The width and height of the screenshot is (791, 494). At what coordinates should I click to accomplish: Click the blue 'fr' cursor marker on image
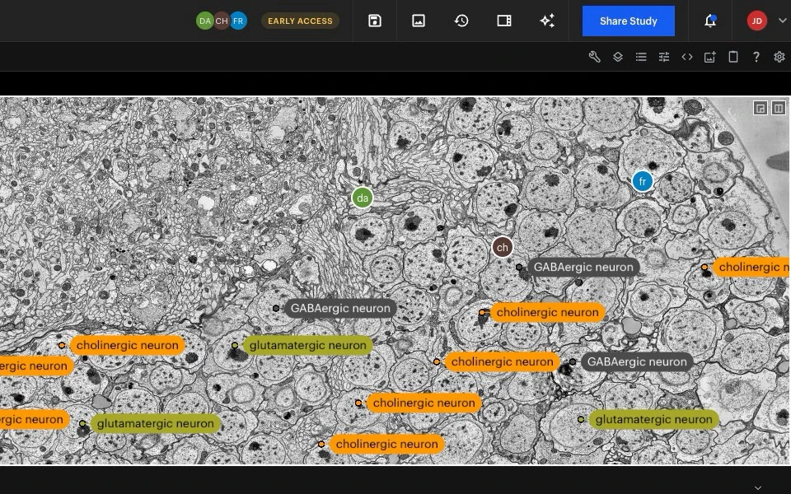click(642, 181)
